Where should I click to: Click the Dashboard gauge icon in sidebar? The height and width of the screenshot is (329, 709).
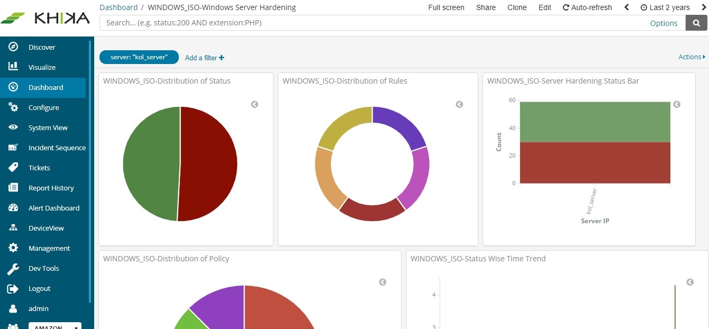click(13, 87)
